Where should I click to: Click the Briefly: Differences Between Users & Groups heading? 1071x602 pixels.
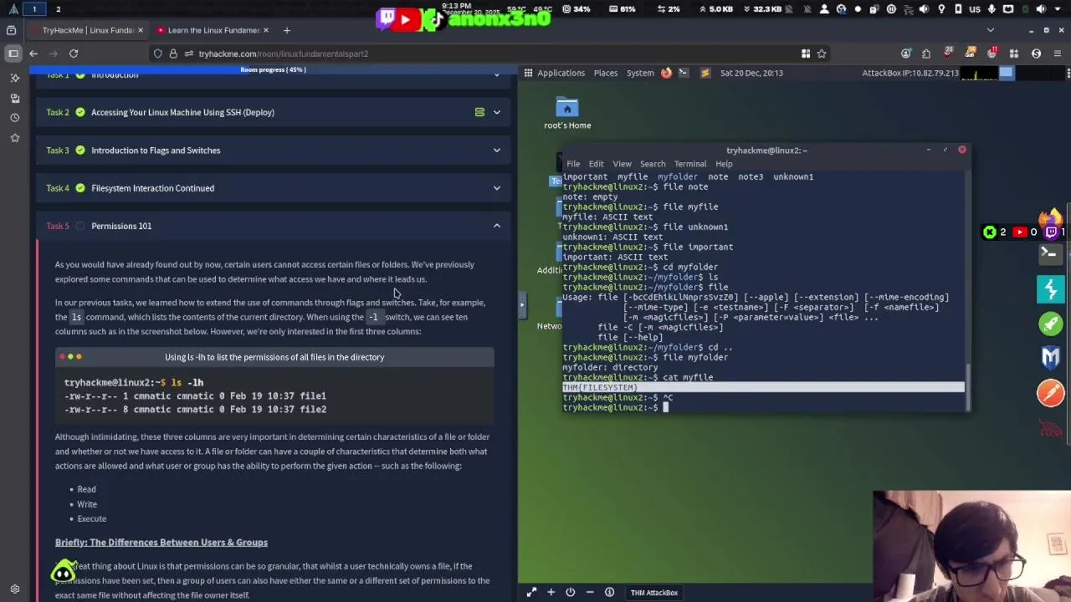(161, 543)
